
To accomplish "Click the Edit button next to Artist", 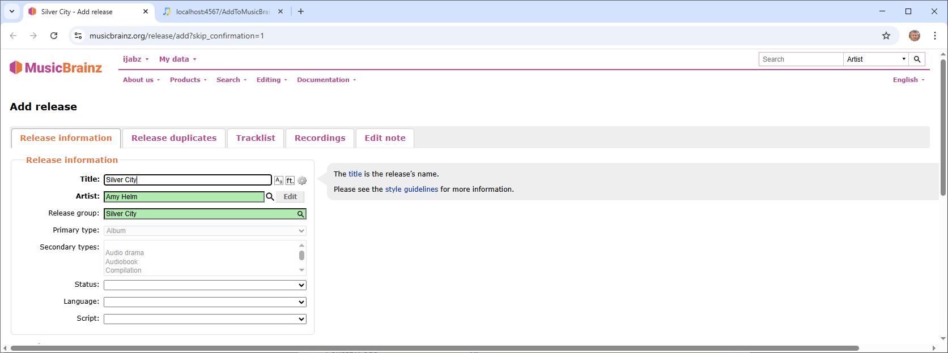I will 290,197.
